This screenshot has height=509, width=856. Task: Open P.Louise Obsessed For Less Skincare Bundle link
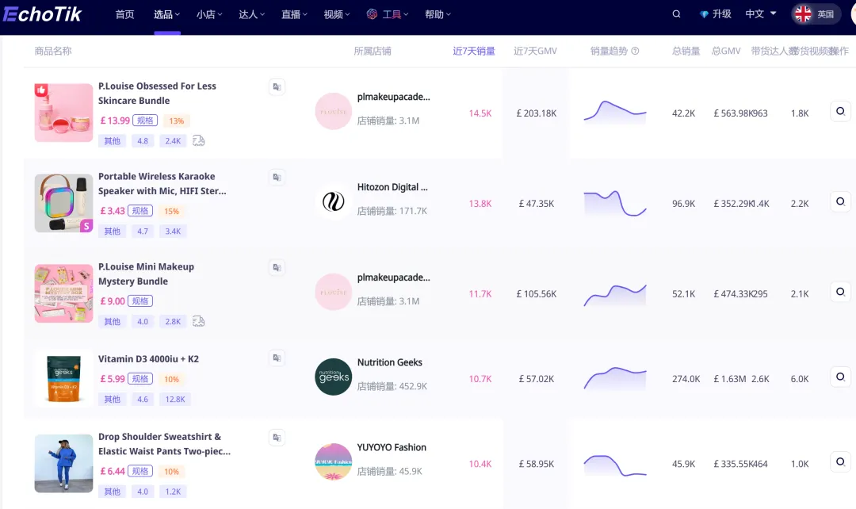(x=157, y=94)
